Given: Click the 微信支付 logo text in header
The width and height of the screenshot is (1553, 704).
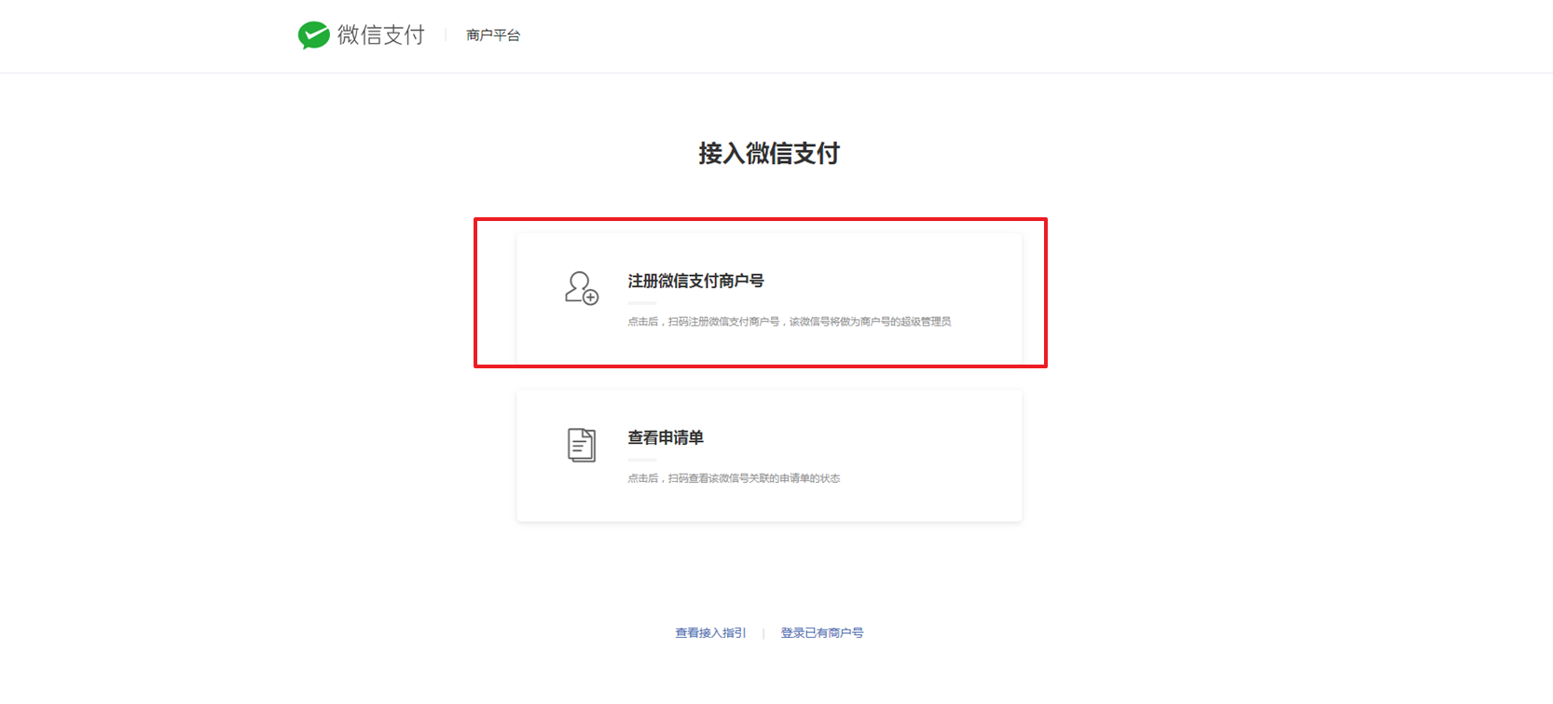Looking at the screenshot, I should pos(381,35).
